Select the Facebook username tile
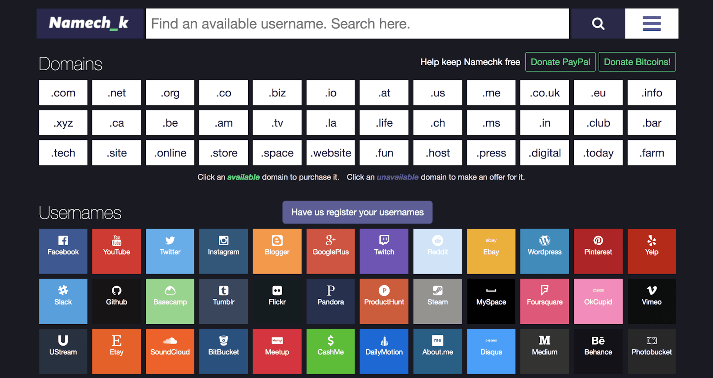Viewport: 713px width, 378px height. pos(63,251)
